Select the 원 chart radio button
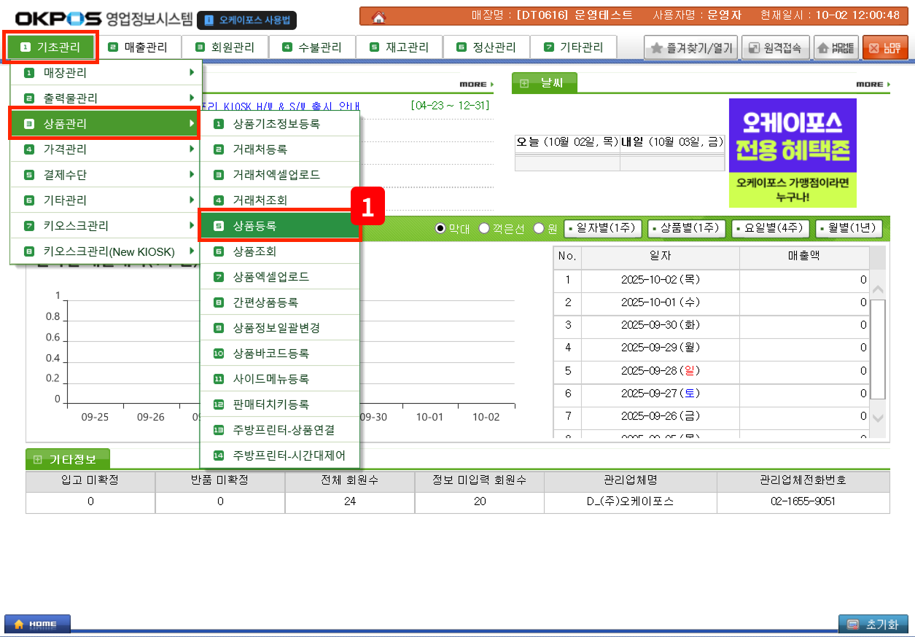Screen dimensions: 915x637 coord(540,229)
